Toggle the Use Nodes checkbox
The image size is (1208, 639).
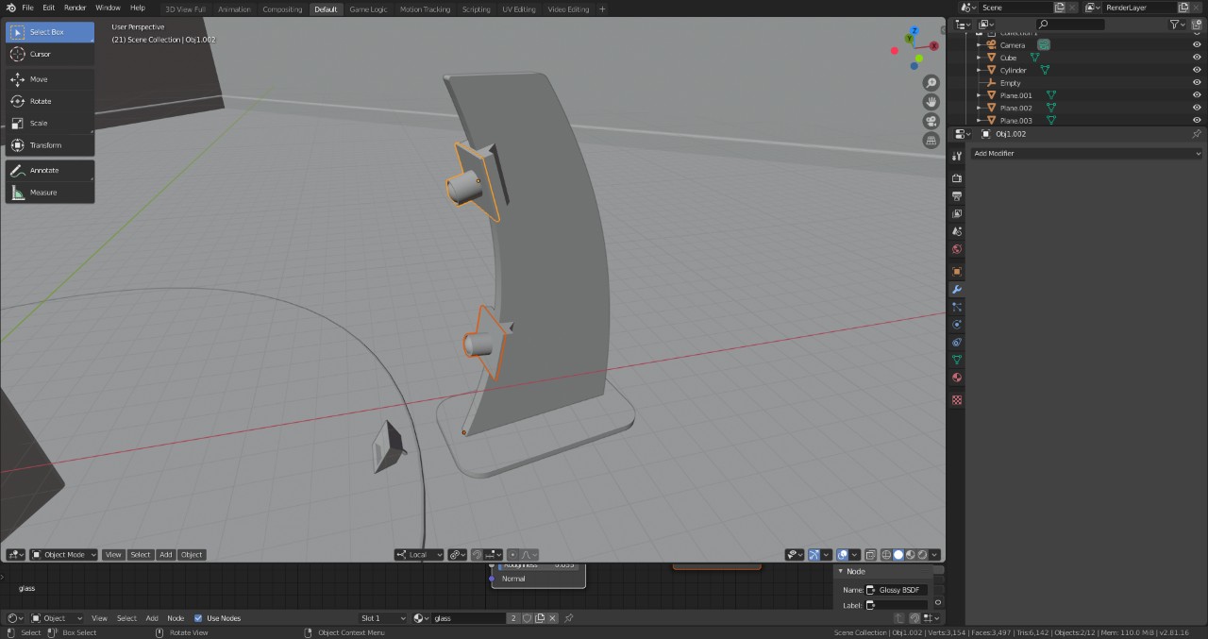[198, 618]
